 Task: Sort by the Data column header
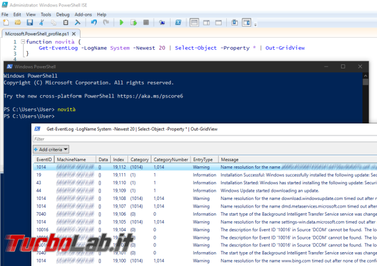pyautogui.click(x=103, y=159)
